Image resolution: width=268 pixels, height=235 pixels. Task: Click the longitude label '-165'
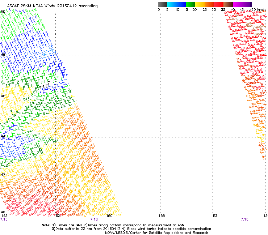pyautogui.click(x=4, y=216)
